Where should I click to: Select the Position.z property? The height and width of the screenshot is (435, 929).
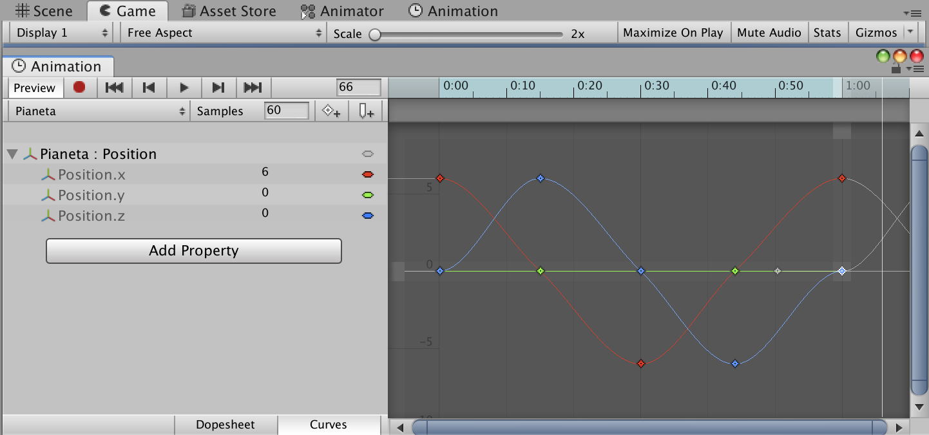tap(193, 216)
